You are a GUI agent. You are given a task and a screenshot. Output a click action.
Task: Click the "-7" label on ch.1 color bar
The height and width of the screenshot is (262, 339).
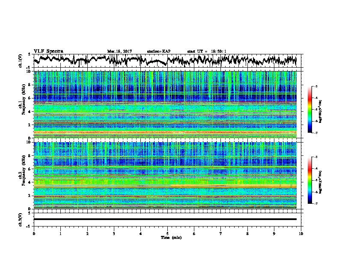click(315, 133)
